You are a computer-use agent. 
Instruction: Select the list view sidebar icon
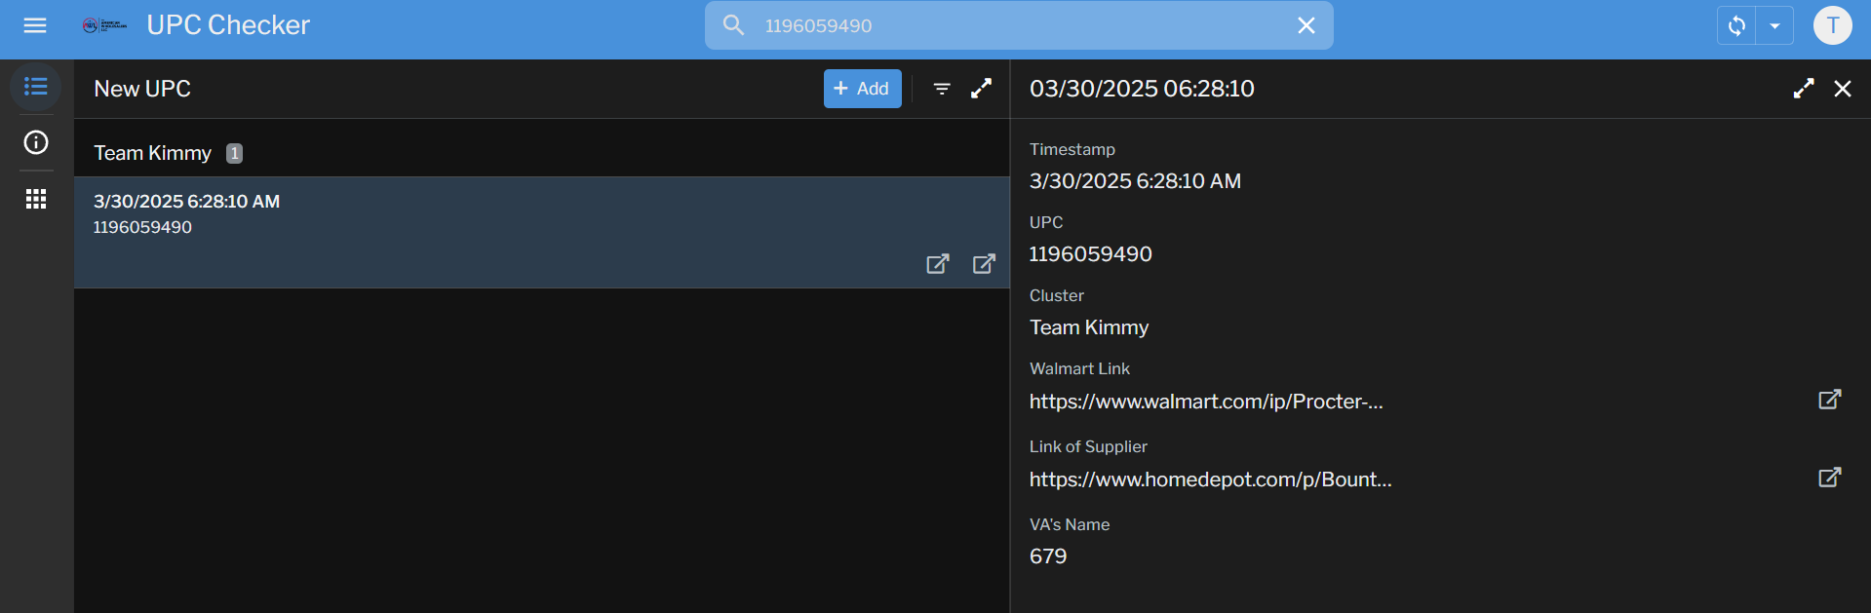36,87
